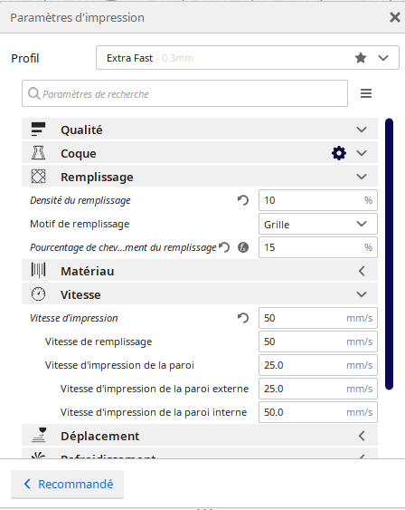Image resolution: width=405 pixels, height=510 pixels.
Task: Click the settings list vertical scrollbar
Action: [389, 254]
